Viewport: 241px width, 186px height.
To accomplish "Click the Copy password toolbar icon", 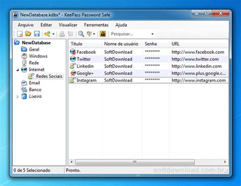I will pyautogui.click(x=71, y=34).
